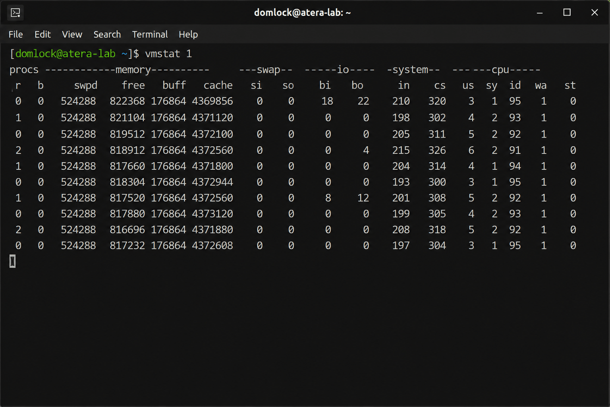Viewport: 610px width, 407px height.
Task: Click interrupts value 215
Action: [401, 151]
